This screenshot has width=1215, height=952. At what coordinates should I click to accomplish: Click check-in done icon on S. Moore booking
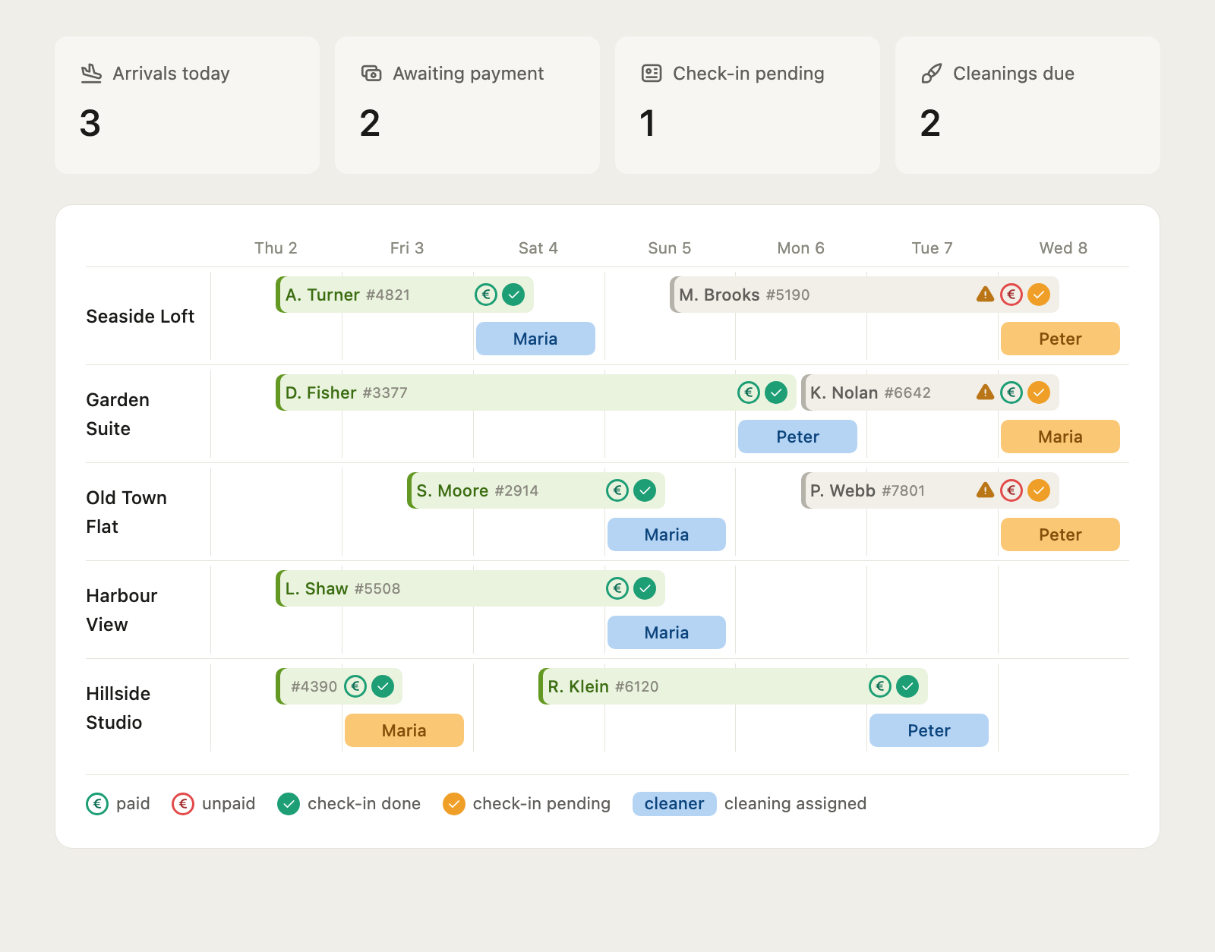(x=645, y=490)
